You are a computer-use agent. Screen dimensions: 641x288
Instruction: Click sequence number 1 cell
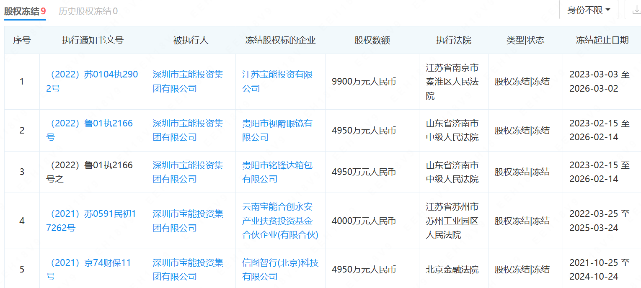pos(22,82)
